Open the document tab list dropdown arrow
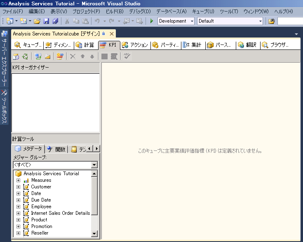The height and width of the screenshot is (242, 303). 296,34
